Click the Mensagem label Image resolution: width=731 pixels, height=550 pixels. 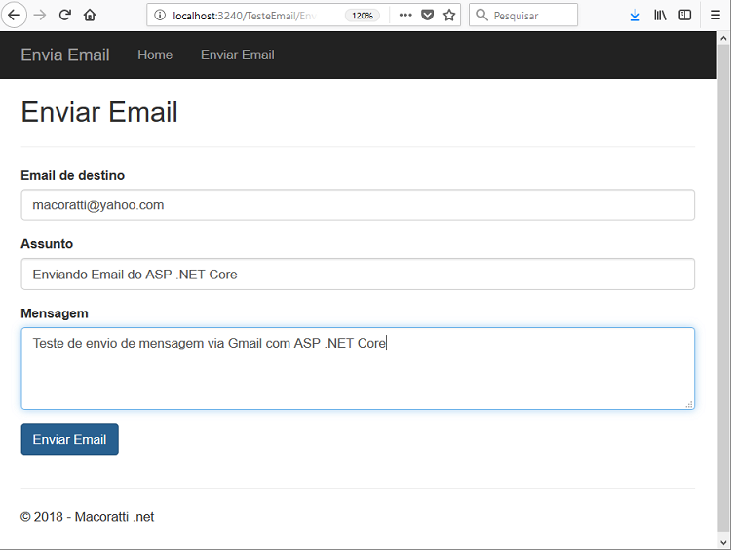pyautogui.click(x=55, y=313)
